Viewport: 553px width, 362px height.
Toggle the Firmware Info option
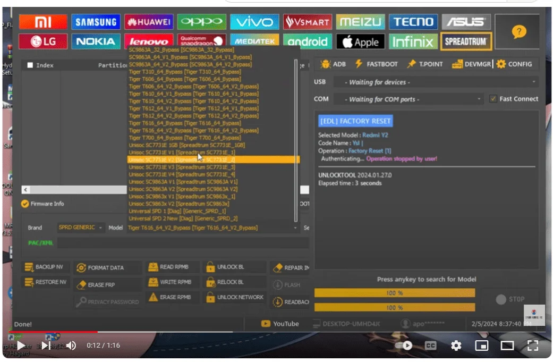point(25,204)
